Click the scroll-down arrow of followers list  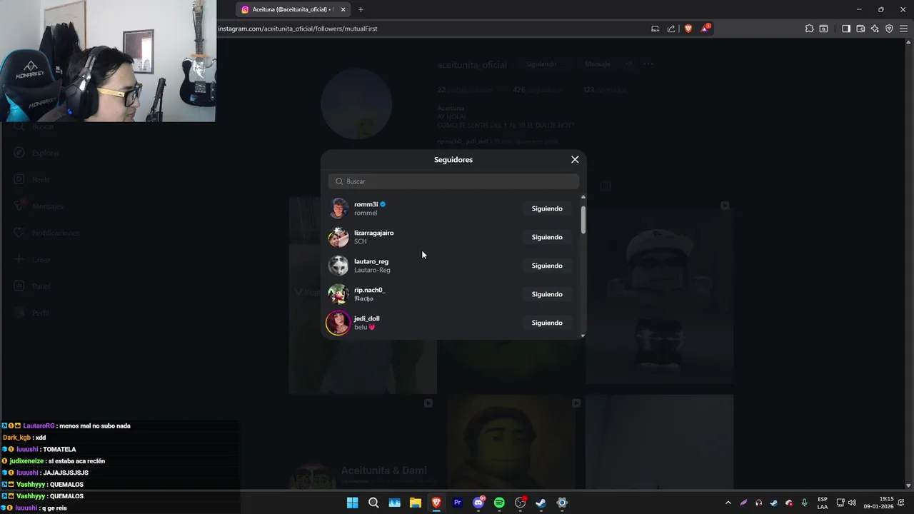coord(583,336)
